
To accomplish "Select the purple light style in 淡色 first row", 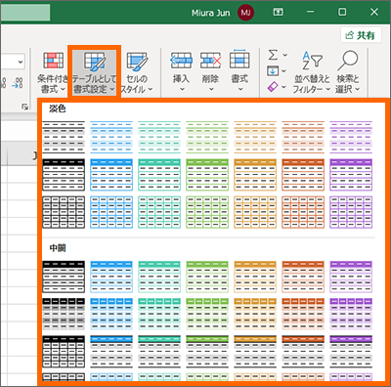I will [351, 137].
